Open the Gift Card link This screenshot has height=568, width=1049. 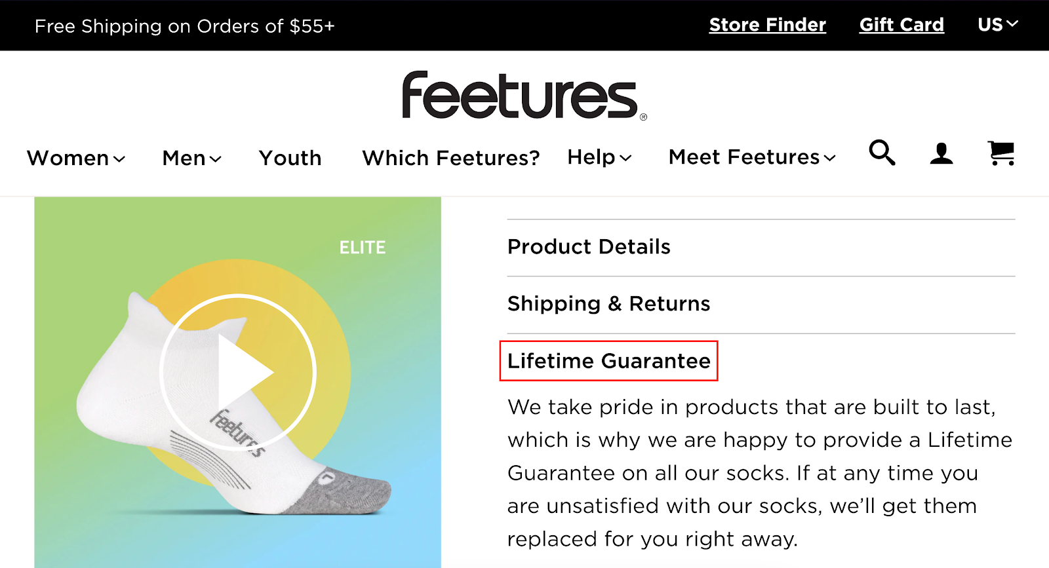click(x=902, y=25)
